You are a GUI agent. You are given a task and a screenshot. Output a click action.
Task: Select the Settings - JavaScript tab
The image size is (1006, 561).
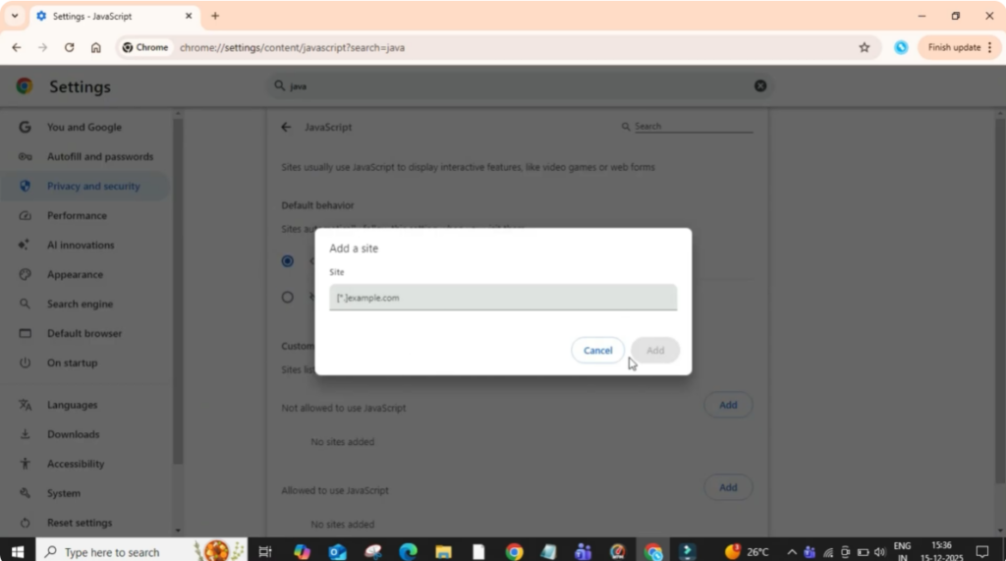114,16
